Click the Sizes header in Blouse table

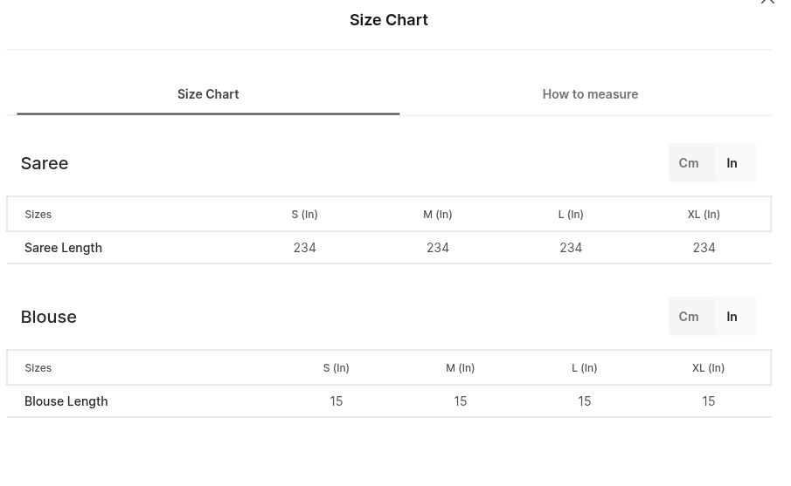click(x=38, y=368)
